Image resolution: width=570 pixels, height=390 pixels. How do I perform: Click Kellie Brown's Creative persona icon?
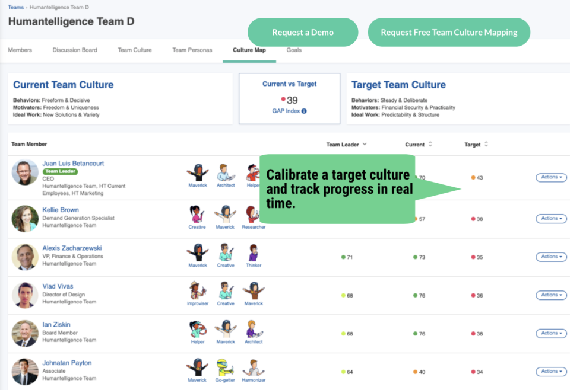(x=197, y=215)
